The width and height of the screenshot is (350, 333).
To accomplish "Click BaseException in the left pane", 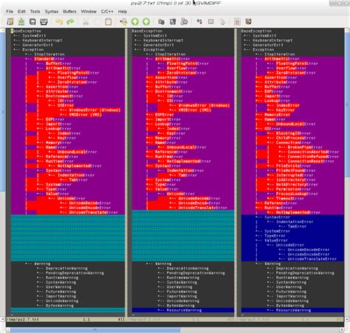I will pyautogui.click(x=26, y=31).
